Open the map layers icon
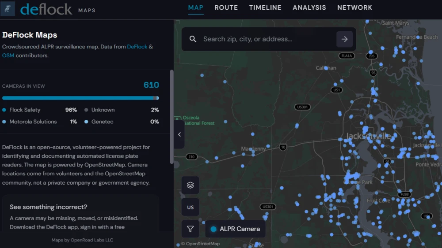The height and width of the screenshot is (248, 442). tap(190, 185)
